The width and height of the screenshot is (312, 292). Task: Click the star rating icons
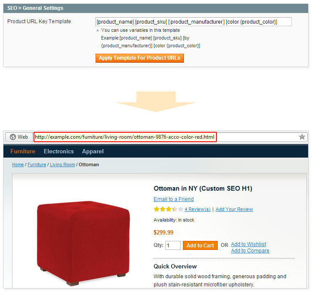[x=168, y=209]
